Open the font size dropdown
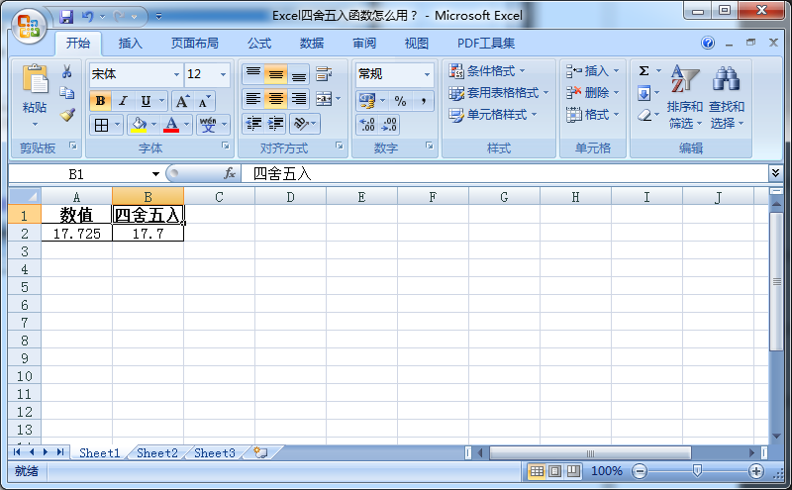The height and width of the screenshot is (490, 792). [x=223, y=75]
